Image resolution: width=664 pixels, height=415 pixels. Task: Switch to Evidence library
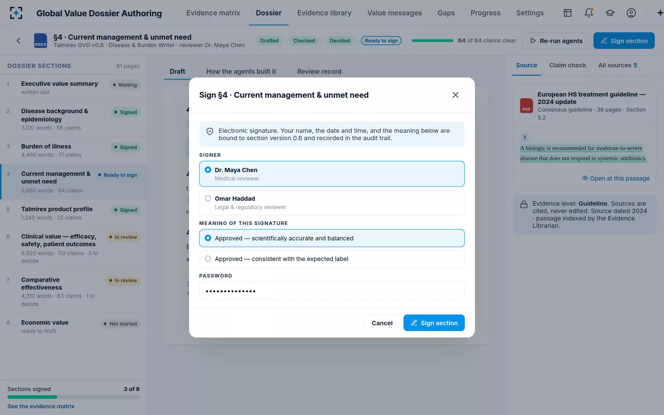pos(324,13)
